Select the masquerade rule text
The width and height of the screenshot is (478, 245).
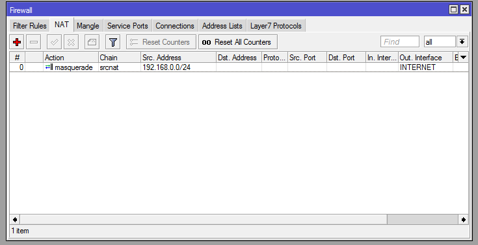pyautogui.click(x=73, y=67)
